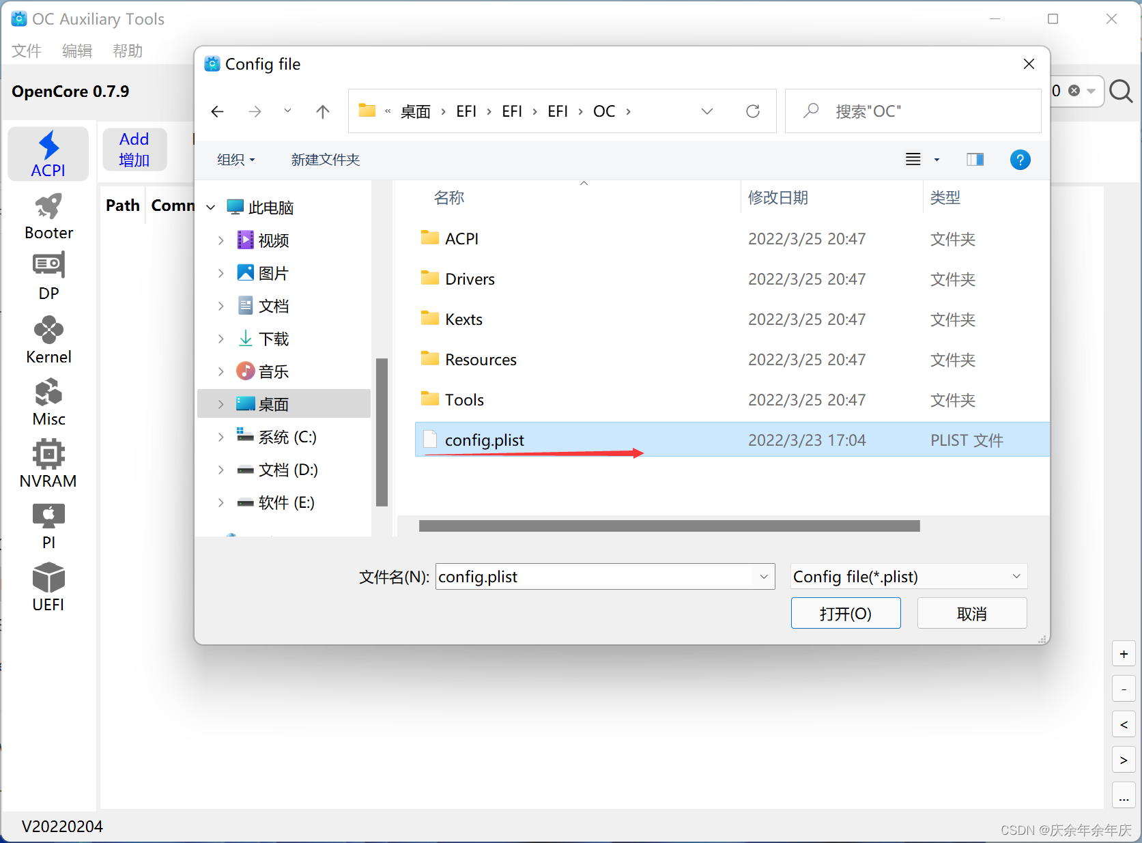
Task: Open view options dropdown arrow
Action: (937, 160)
